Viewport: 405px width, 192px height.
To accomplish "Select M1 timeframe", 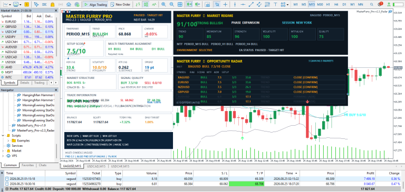I will (x=296, y=4).
